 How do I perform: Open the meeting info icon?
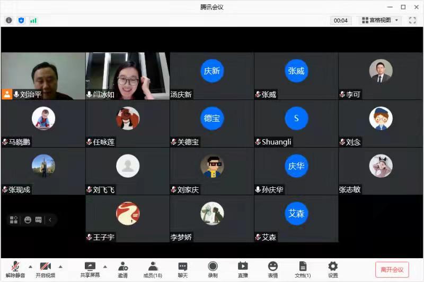pos(9,20)
